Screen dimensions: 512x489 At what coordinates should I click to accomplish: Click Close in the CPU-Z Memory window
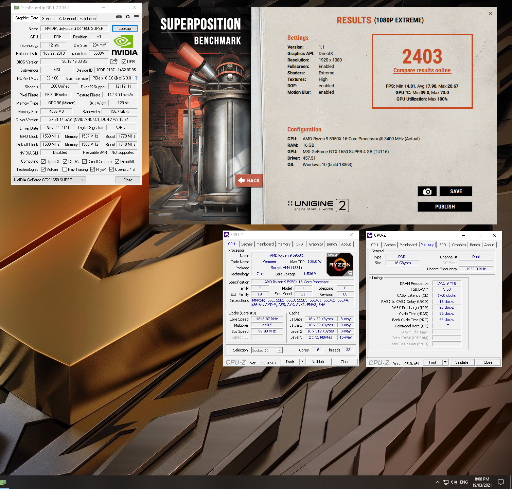(x=488, y=362)
